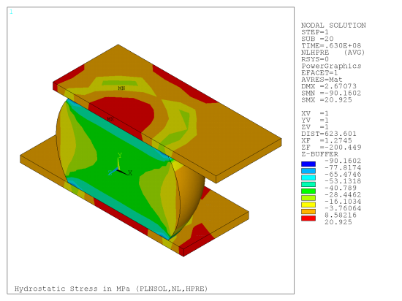Click the green -40.789 legend swatch
The width and height of the screenshot is (402, 301).
click(308, 191)
